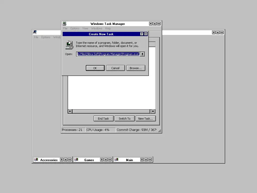Image resolution: width=257 pixels, height=193 pixels.
Task: Open the Program Manager File menu
Action: click(36, 37)
